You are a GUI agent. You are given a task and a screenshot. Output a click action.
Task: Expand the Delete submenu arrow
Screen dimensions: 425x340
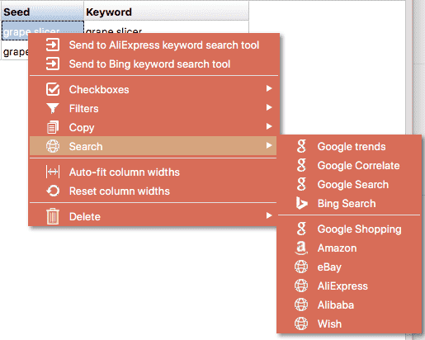click(269, 215)
